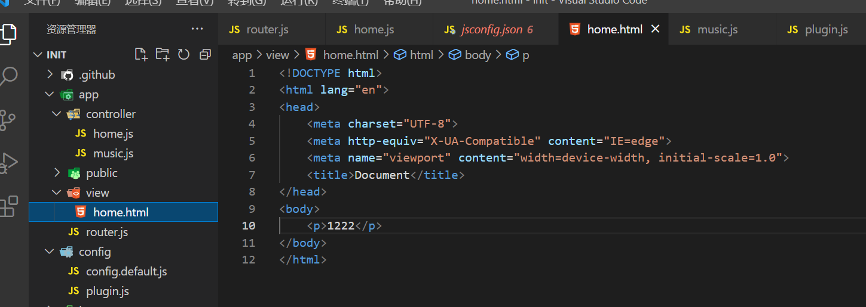Place cursor on the Document title text
Screen dimensions: 866x307
(382, 175)
